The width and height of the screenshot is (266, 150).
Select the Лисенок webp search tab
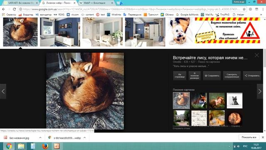(59, 3)
